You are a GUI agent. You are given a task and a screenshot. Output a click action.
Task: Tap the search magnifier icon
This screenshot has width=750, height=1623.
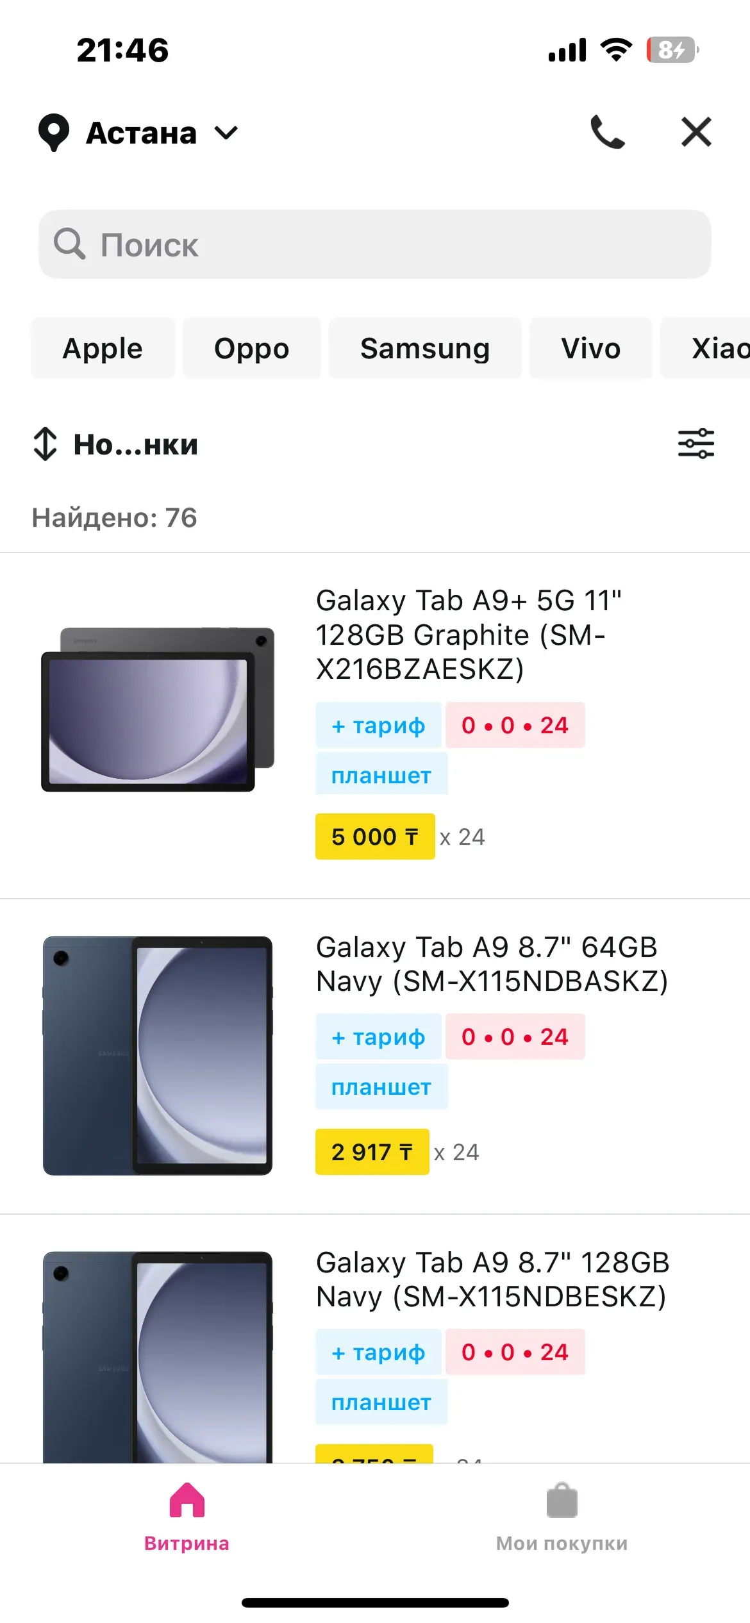tap(69, 244)
